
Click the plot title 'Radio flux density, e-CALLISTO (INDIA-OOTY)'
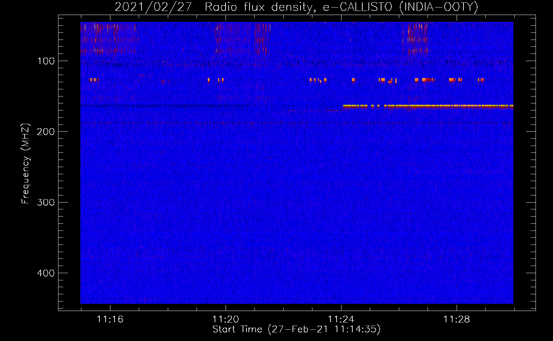point(341,7)
